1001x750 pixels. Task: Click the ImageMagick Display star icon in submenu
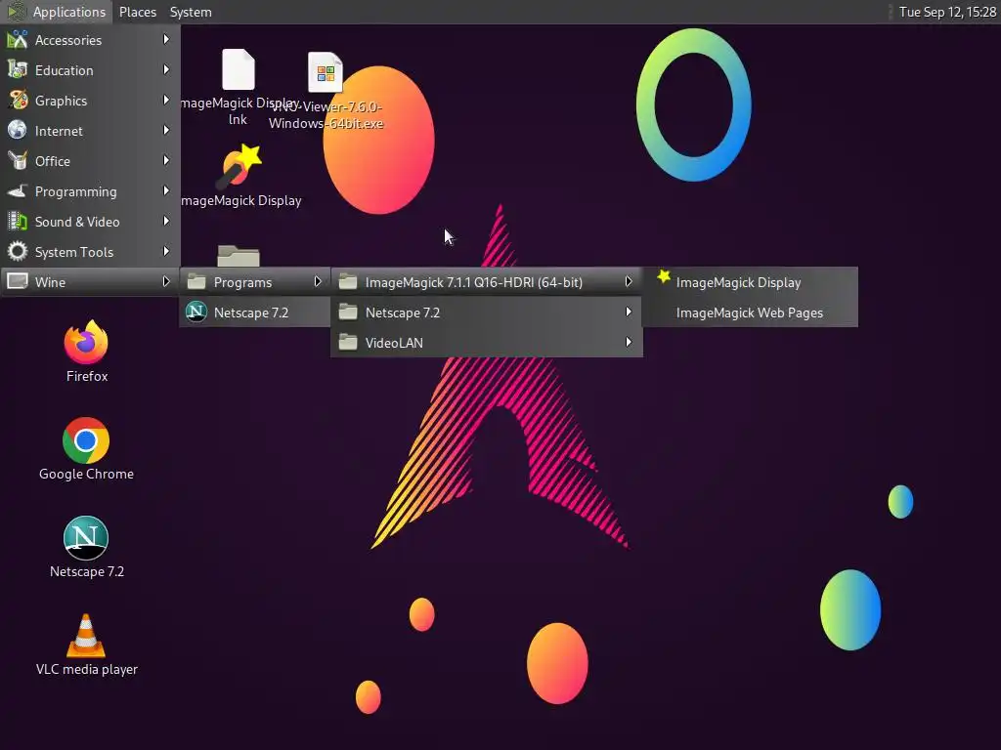[664, 276]
